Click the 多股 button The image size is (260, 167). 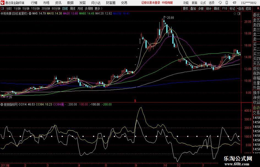coord(201,9)
